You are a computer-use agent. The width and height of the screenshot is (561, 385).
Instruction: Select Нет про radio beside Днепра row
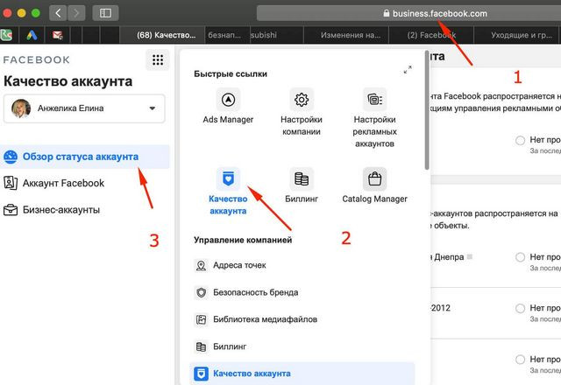(520, 257)
